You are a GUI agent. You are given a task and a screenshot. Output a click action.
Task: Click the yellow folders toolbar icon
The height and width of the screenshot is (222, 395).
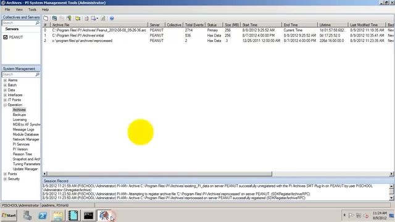click(x=78, y=18)
